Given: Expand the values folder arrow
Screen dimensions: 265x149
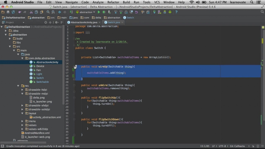Looking at the screenshot, I should 22,125.
